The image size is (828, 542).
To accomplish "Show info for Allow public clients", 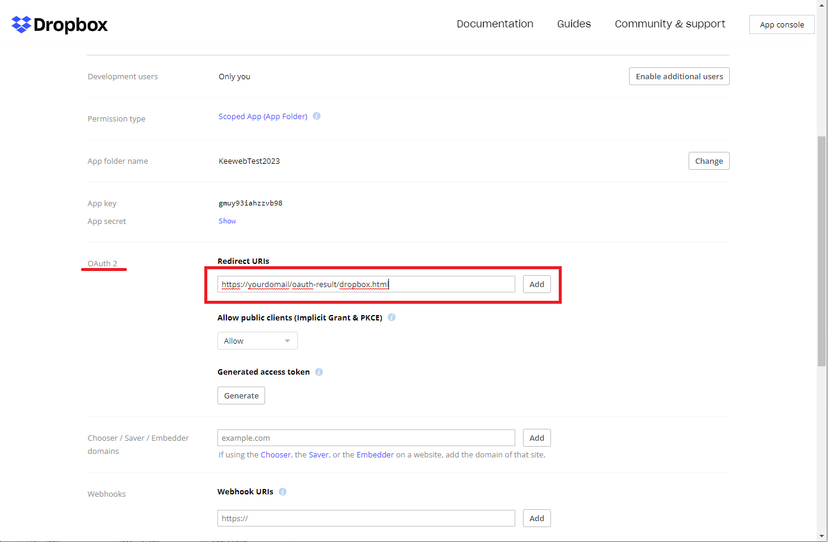I will [392, 317].
